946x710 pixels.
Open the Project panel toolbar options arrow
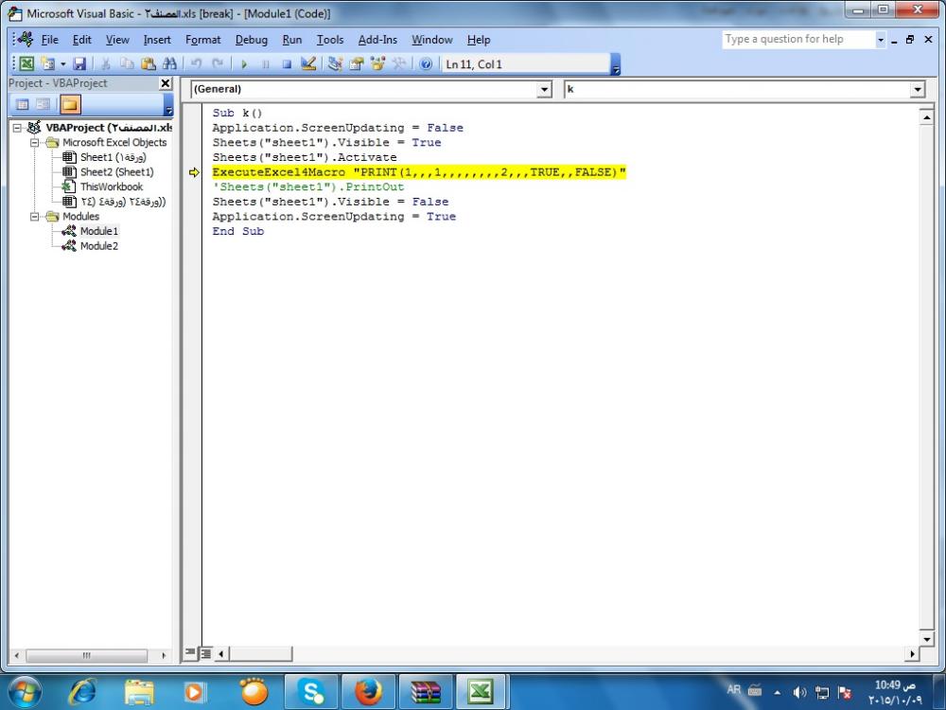[x=169, y=104]
